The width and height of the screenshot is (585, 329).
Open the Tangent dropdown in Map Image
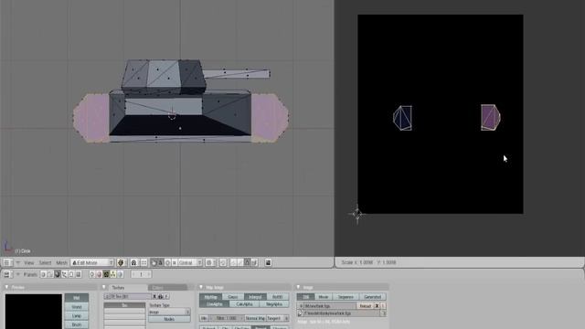pyautogui.click(x=278, y=318)
